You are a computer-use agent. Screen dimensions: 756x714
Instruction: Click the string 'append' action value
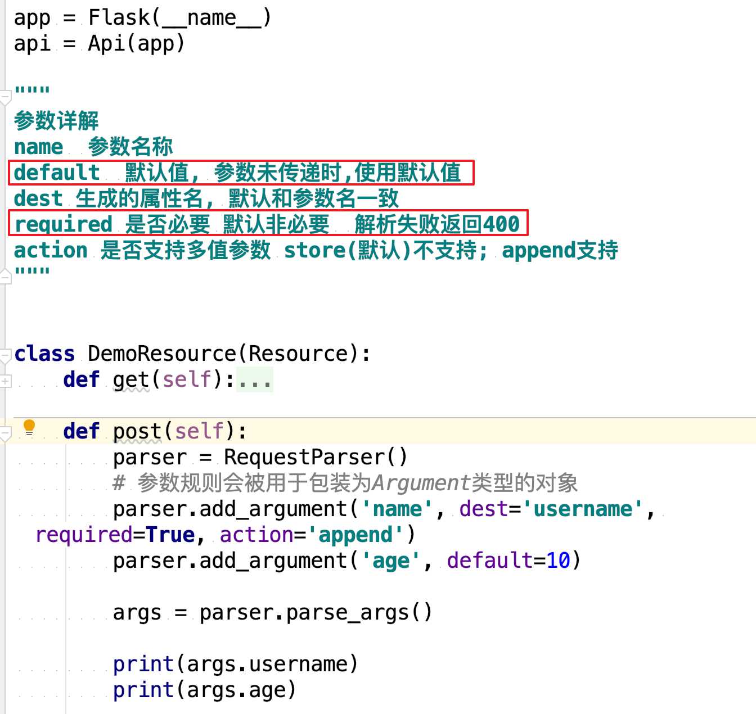click(355, 535)
